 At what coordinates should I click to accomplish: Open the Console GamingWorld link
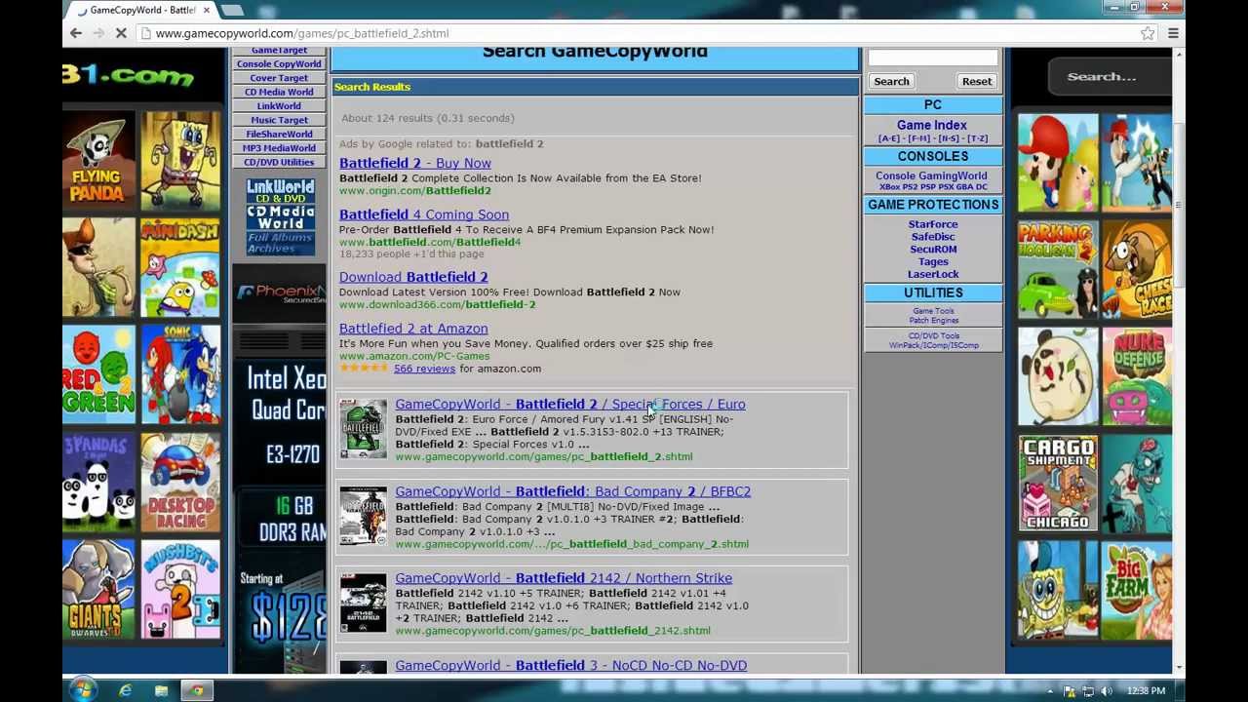click(x=931, y=175)
